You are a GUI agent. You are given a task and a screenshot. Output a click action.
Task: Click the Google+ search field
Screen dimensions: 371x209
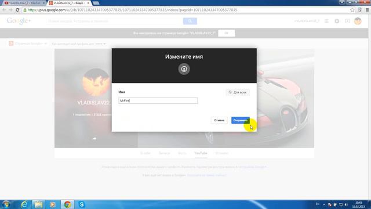pos(115,21)
